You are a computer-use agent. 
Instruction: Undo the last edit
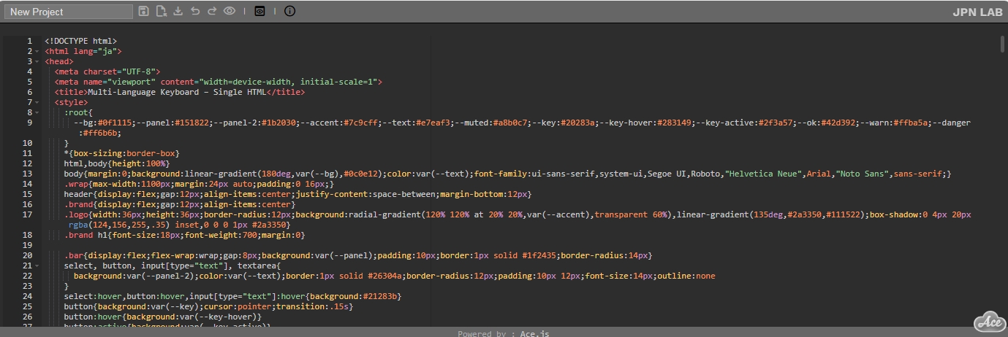(195, 11)
